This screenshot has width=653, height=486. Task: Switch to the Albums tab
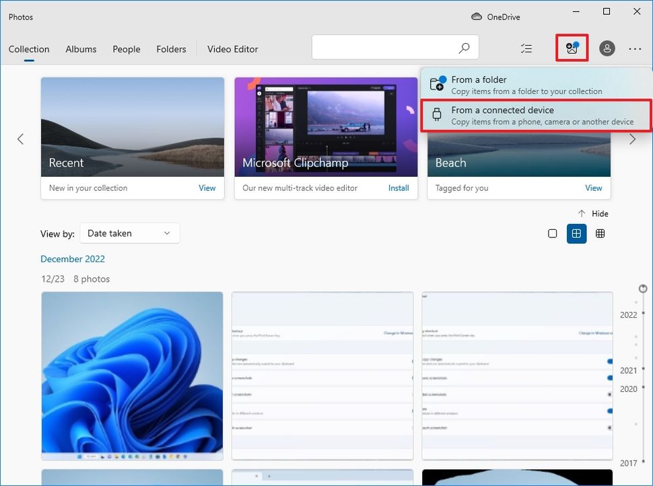coord(81,49)
